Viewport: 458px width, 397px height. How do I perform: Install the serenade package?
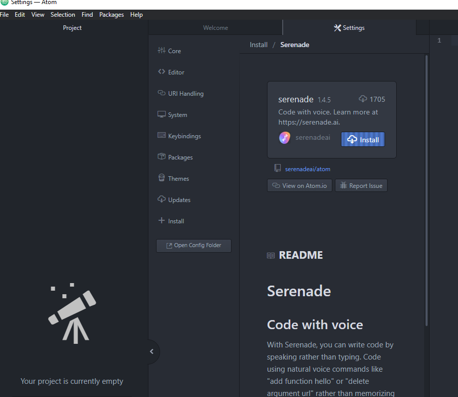[x=363, y=140]
